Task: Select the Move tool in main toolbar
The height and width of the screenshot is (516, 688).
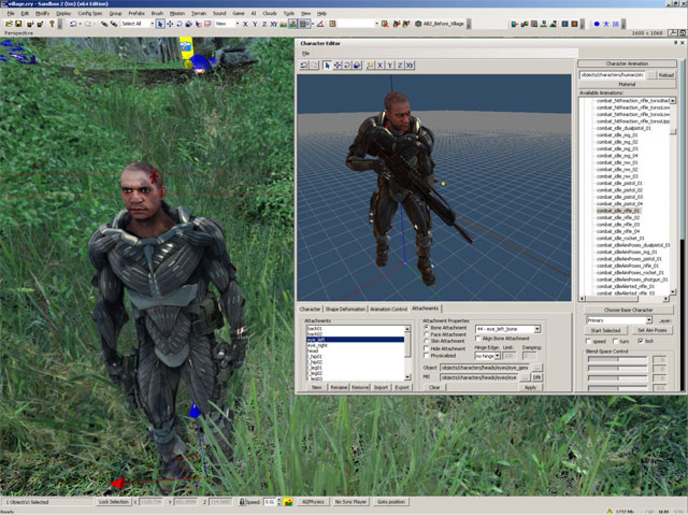Action: point(170,24)
